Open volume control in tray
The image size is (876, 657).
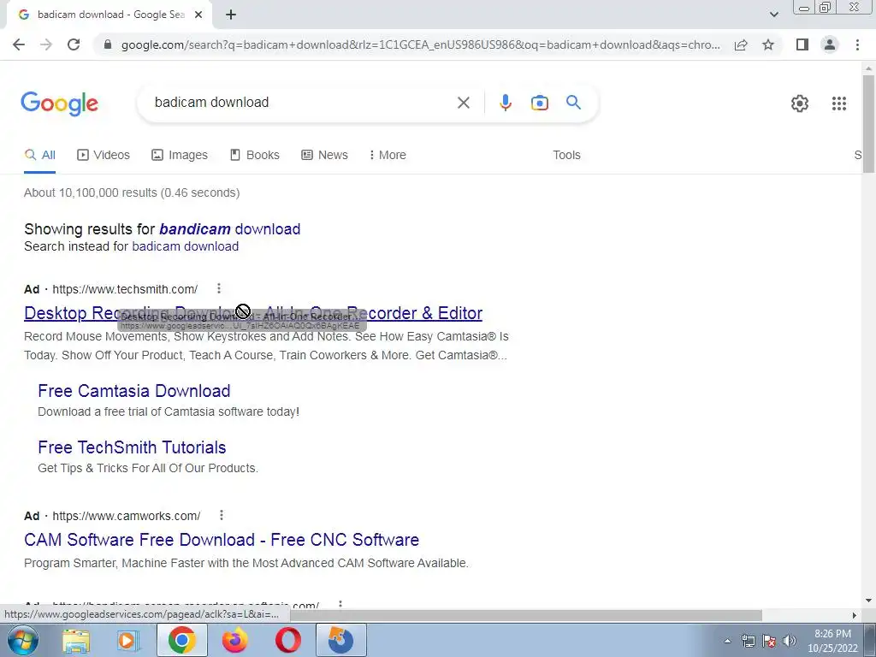pyautogui.click(x=789, y=641)
